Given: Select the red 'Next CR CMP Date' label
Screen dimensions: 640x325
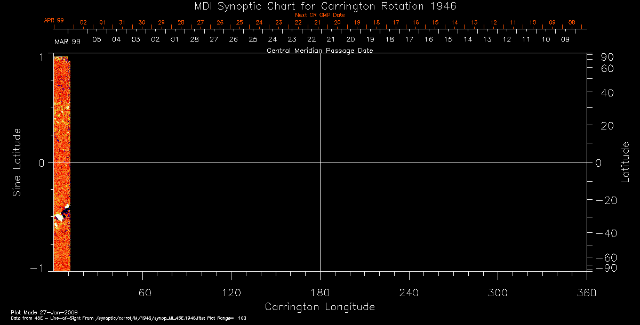Looking at the screenshot, I should tap(319, 15).
